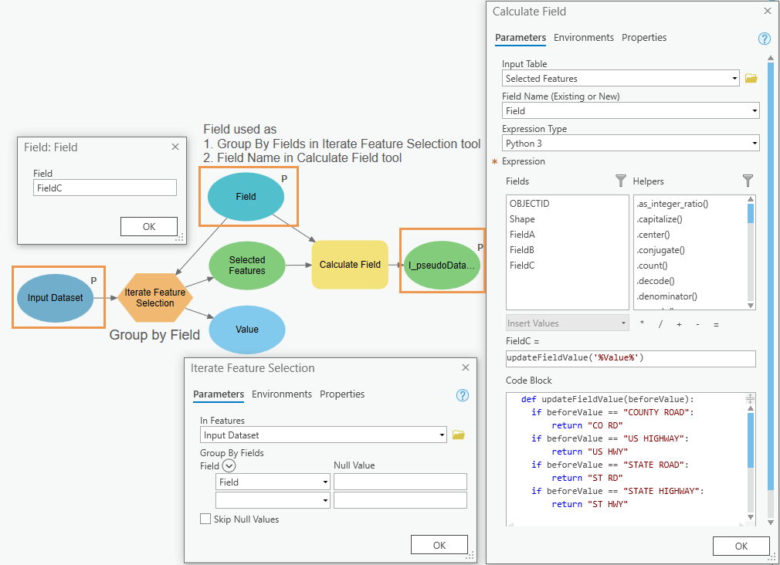Screen dimensions: 780x565
Task: Confirm Calculate Field with OK
Action: (741, 546)
